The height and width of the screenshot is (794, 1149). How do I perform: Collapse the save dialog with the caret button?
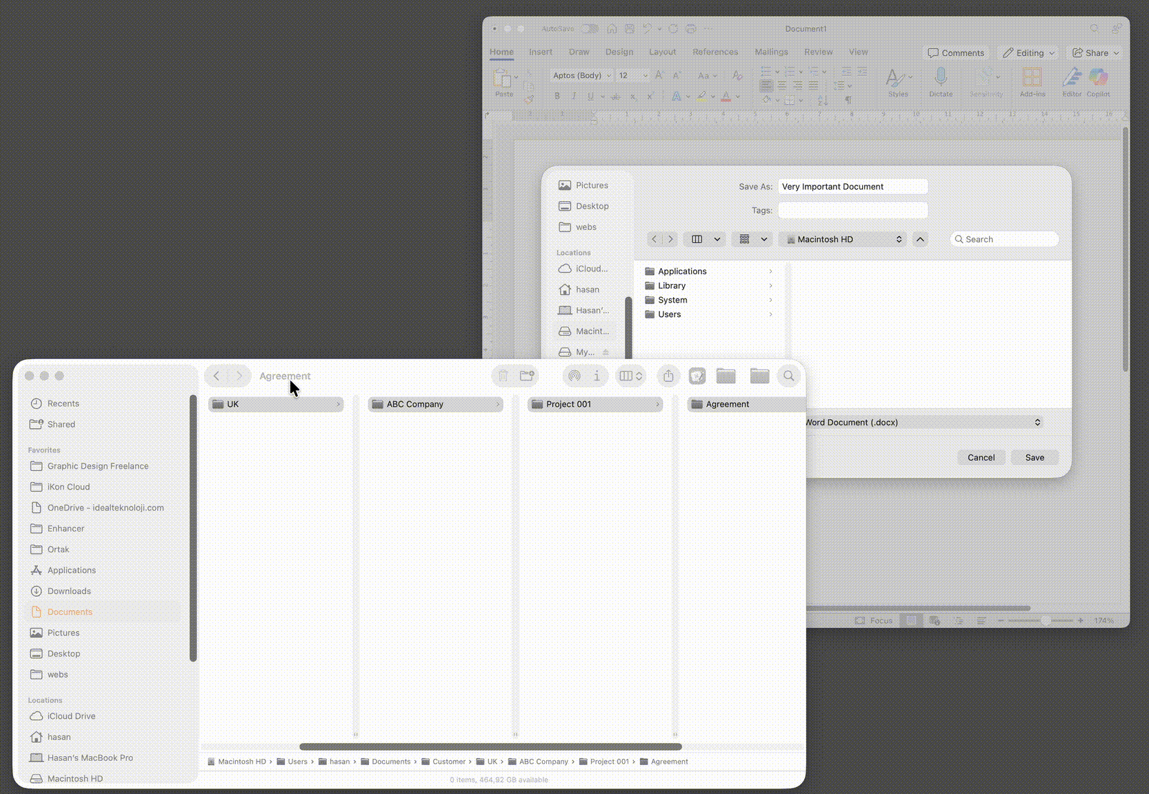[x=920, y=239]
